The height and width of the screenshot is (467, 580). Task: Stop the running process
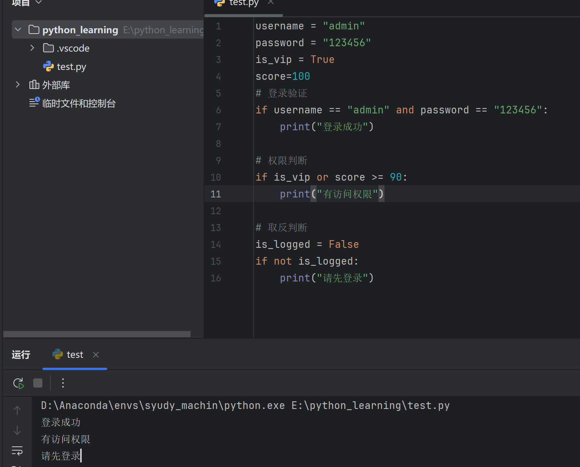click(38, 383)
